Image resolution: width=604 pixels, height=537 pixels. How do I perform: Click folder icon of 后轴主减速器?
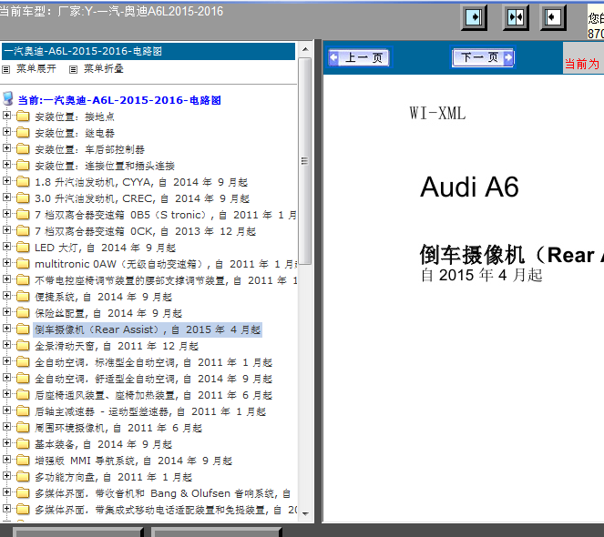(x=23, y=411)
